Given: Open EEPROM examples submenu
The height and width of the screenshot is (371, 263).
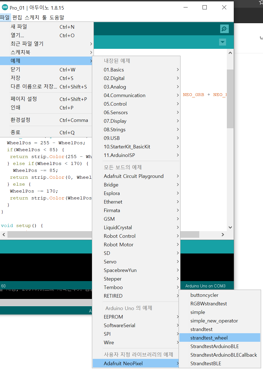Looking at the screenshot, I should click(136, 317).
